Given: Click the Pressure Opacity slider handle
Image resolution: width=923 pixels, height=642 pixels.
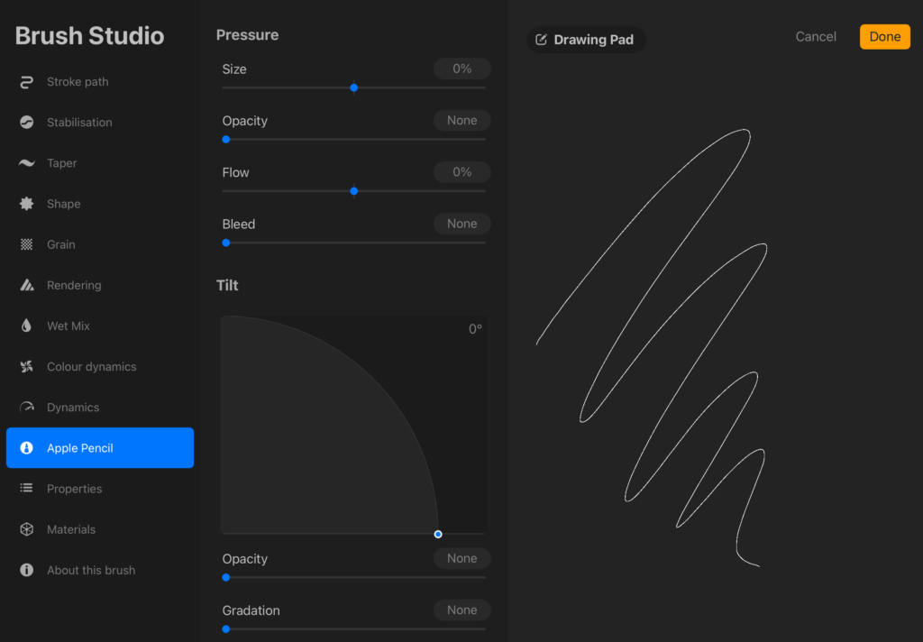Looking at the screenshot, I should [x=226, y=140].
